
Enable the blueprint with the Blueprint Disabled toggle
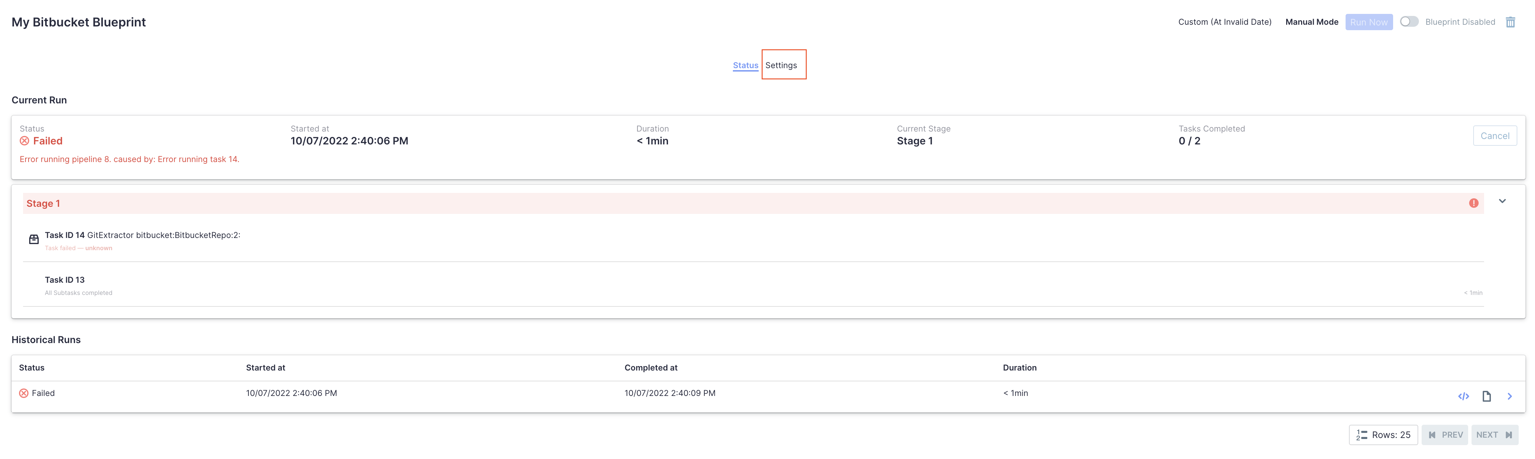pos(1409,21)
